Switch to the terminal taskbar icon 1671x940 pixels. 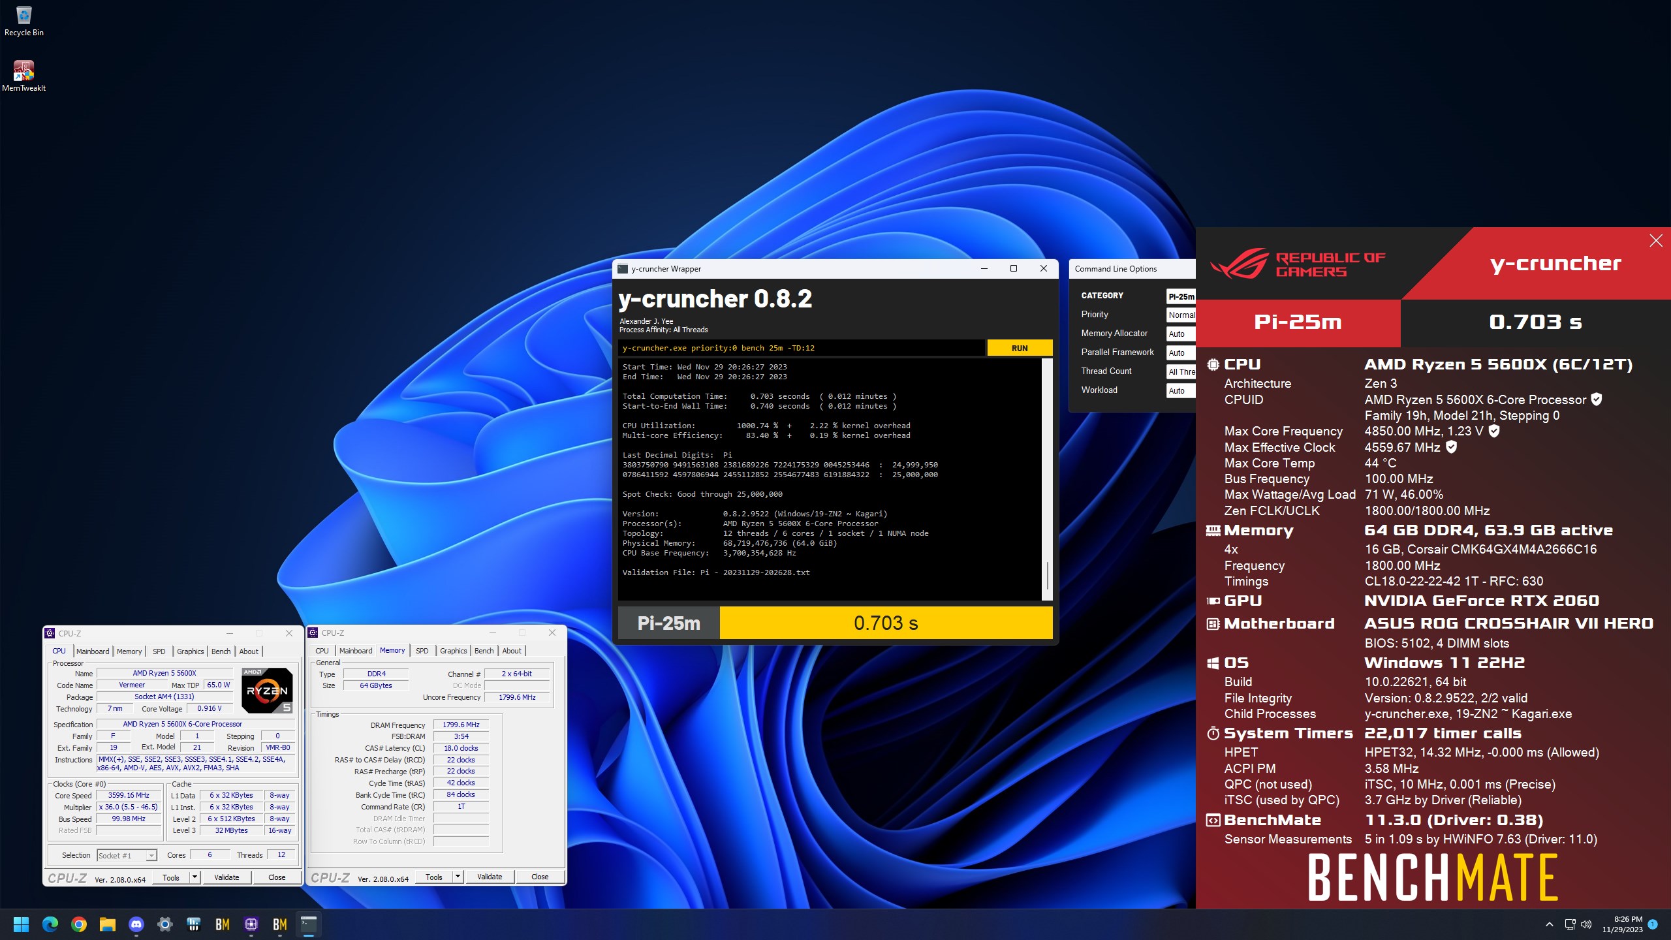pos(308,924)
